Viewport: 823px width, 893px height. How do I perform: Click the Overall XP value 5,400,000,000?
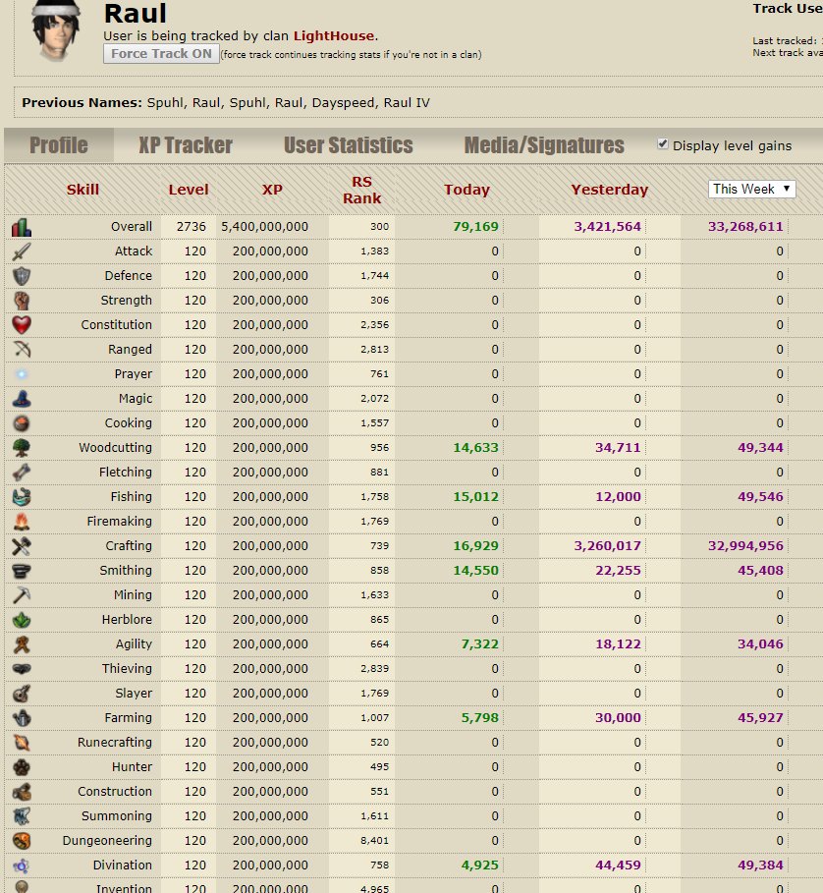(264, 227)
